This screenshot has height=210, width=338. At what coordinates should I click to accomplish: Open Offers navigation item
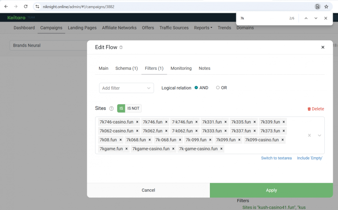point(148,28)
